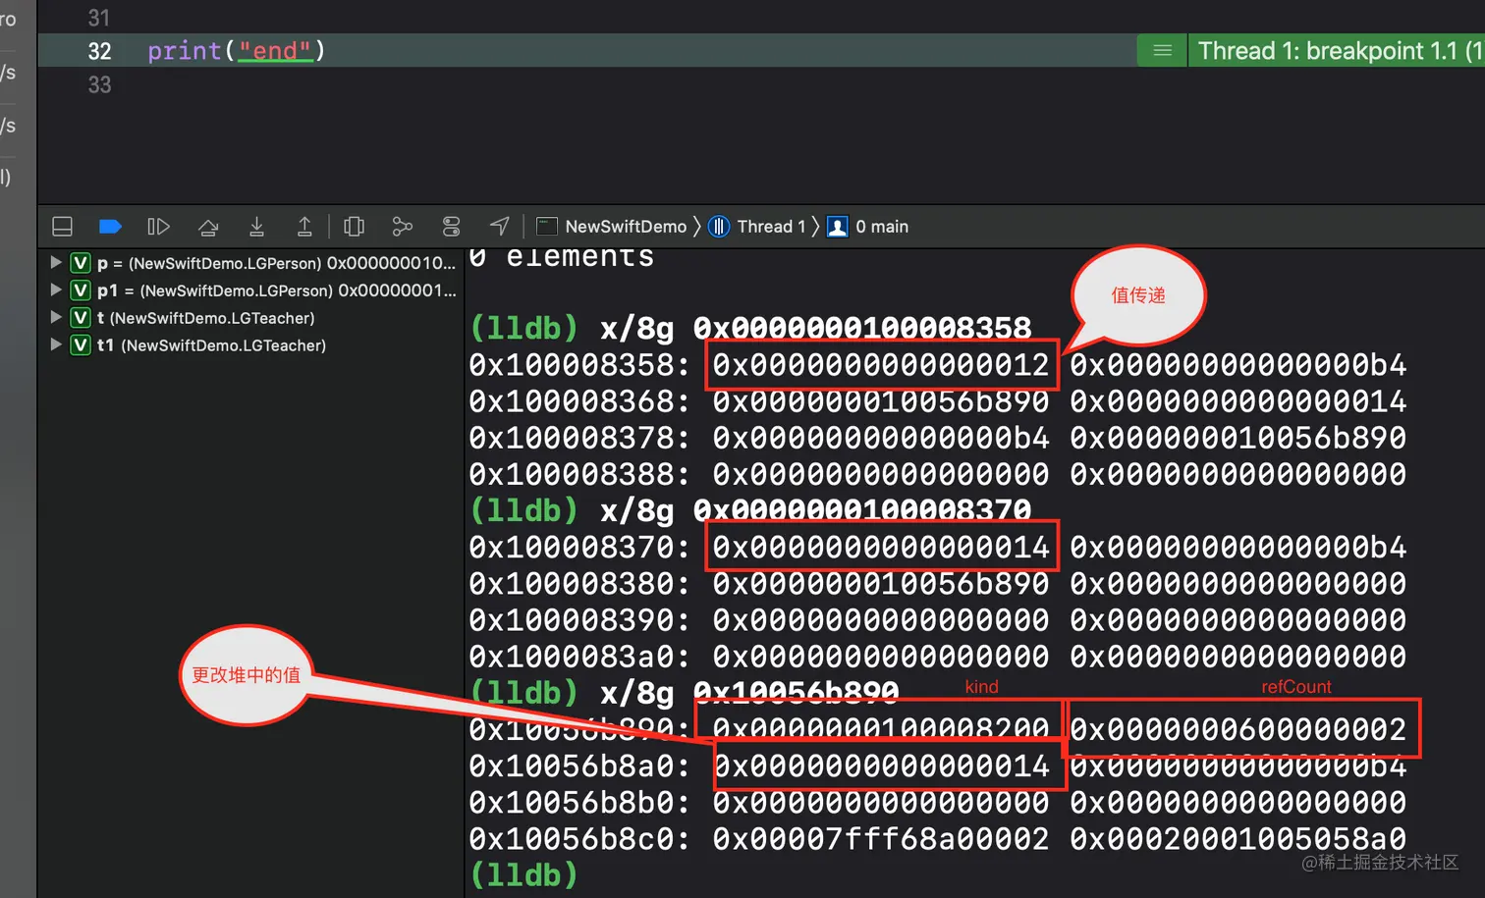The image size is (1485, 898).
Task: Open the Debug View Hierarchy tool
Action: click(x=355, y=227)
